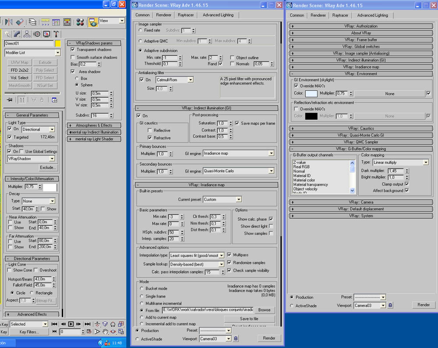Show hidden tray icons arrow in taskbar
This screenshot has width=438, height=348.
coord(101,343)
